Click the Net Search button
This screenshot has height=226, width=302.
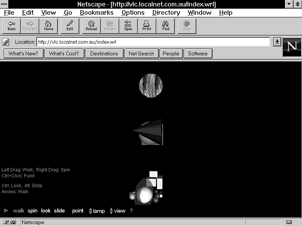(141, 53)
